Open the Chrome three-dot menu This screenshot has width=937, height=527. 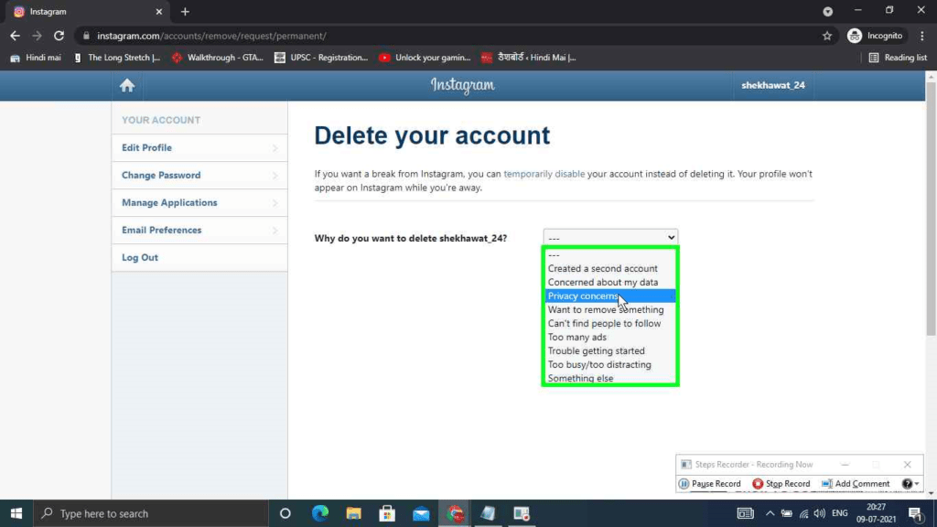point(922,36)
